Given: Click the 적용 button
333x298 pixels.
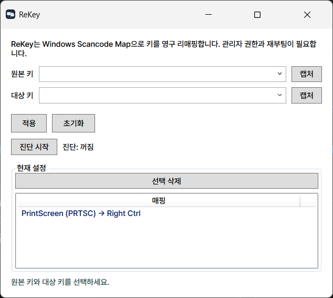Looking at the screenshot, I should tap(29, 123).
